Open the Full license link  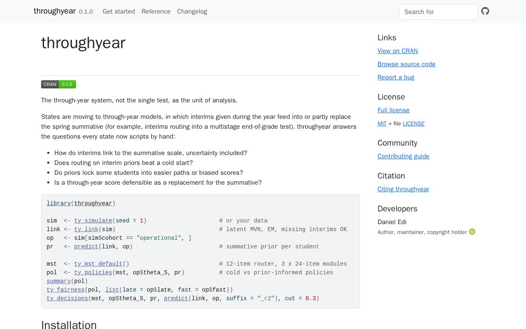tap(394, 110)
